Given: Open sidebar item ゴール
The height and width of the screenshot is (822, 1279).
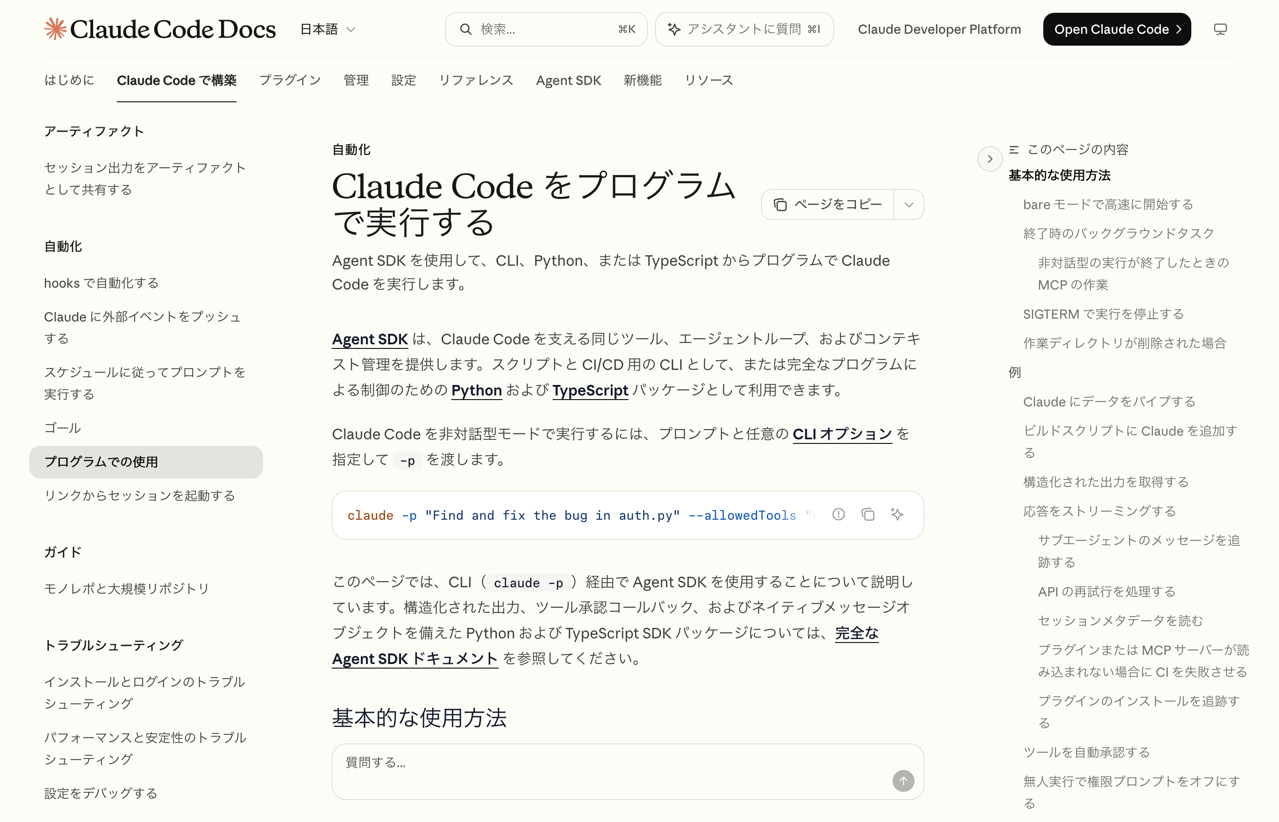Looking at the screenshot, I should tap(63, 428).
